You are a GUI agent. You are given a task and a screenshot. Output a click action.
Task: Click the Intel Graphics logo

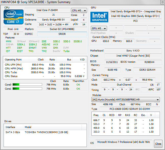(99, 17)
